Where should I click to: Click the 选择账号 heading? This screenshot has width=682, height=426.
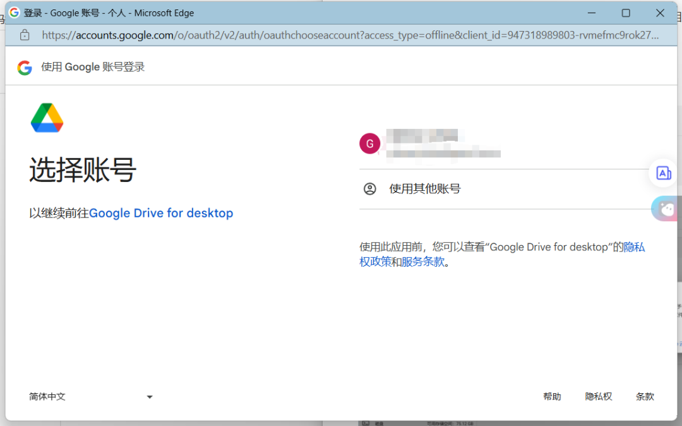[x=83, y=169]
